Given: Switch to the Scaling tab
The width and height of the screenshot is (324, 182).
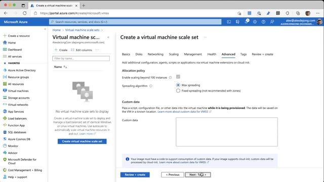Looking at the screenshot, I should (174, 54).
